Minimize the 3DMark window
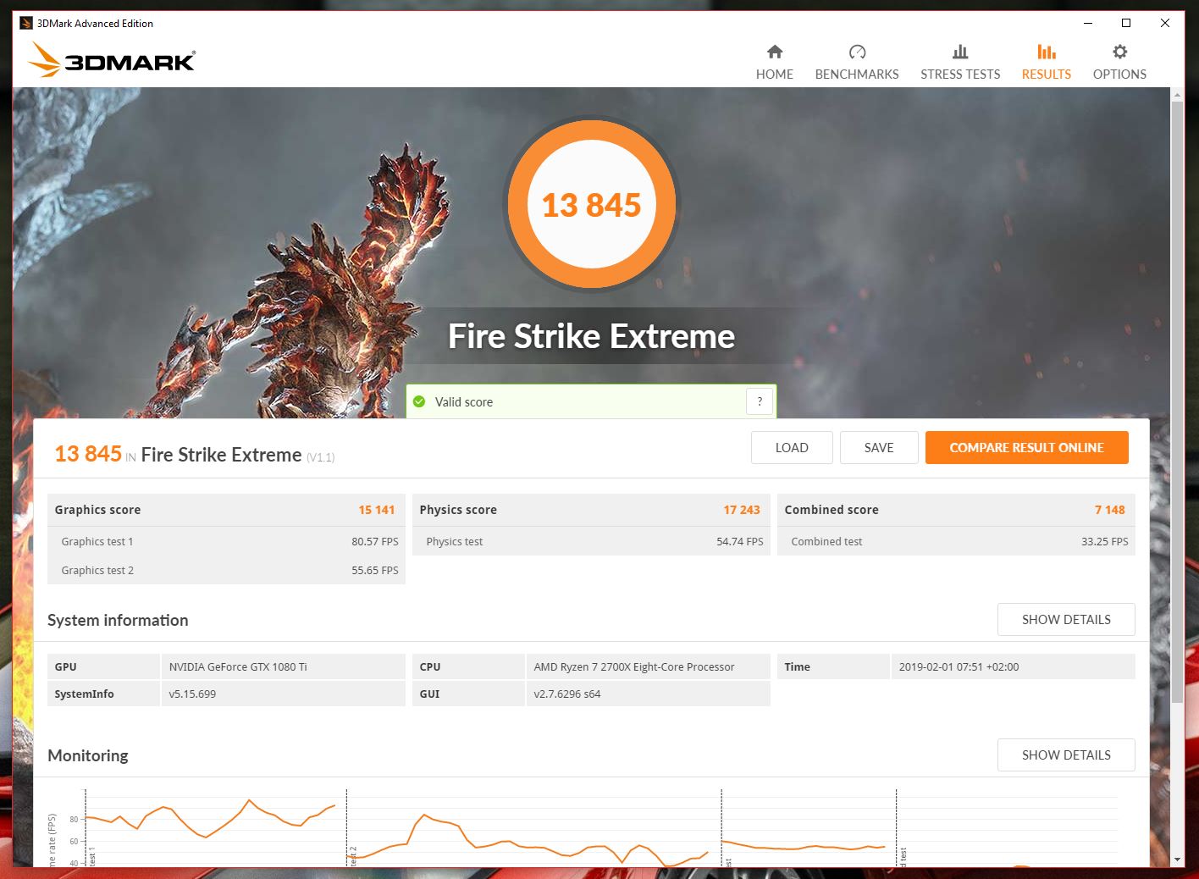 pos(1088,23)
